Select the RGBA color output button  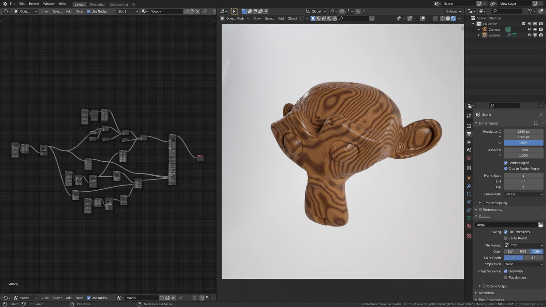coord(536,251)
